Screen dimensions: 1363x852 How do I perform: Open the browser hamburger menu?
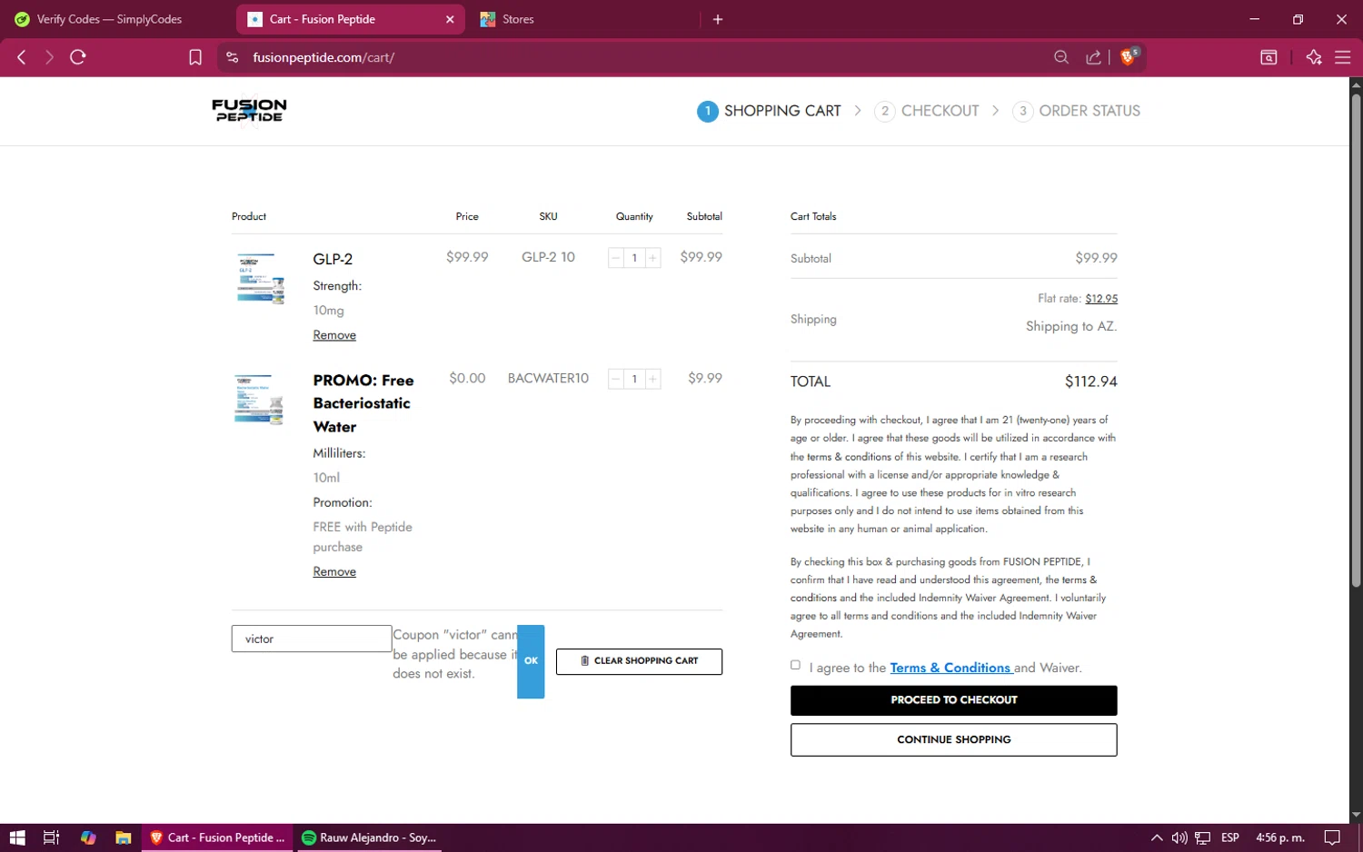1342,57
